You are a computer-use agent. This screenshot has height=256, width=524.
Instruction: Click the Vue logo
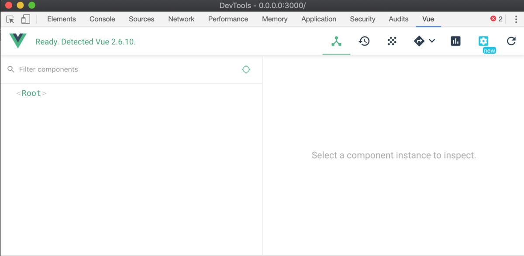click(18, 41)
